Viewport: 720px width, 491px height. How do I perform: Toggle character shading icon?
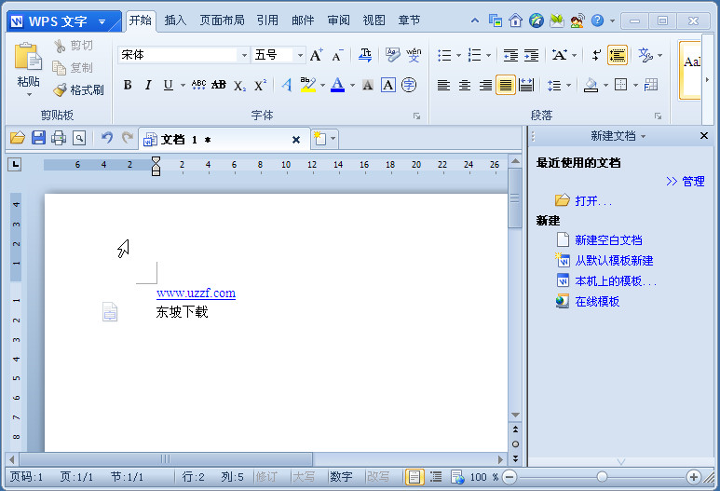click(367, 85)
